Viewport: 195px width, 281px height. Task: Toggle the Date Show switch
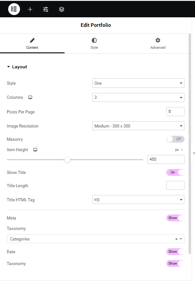pyautogui.click(x=175, y=251)
